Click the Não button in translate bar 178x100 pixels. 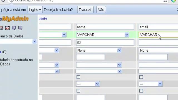(101, 10)
